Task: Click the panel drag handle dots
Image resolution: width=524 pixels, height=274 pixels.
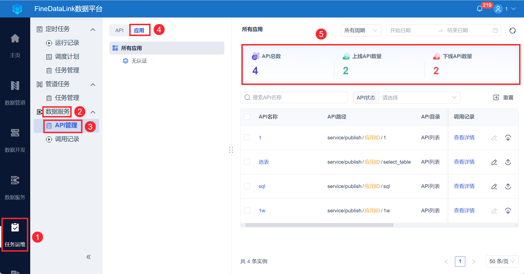Action: pos(231,150)
